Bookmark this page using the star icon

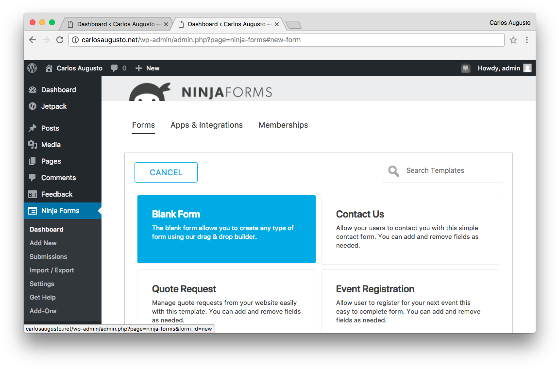click(513, 40)
